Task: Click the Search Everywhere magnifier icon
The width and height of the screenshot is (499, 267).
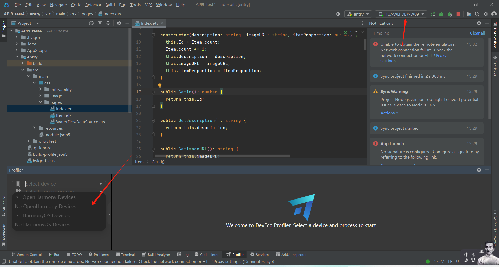Action: point(477,14)
